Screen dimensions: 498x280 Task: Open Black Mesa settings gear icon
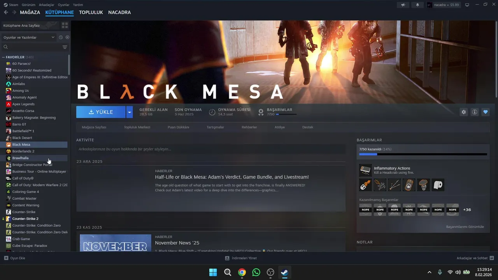pyautogui.click(x=464, y=112)
